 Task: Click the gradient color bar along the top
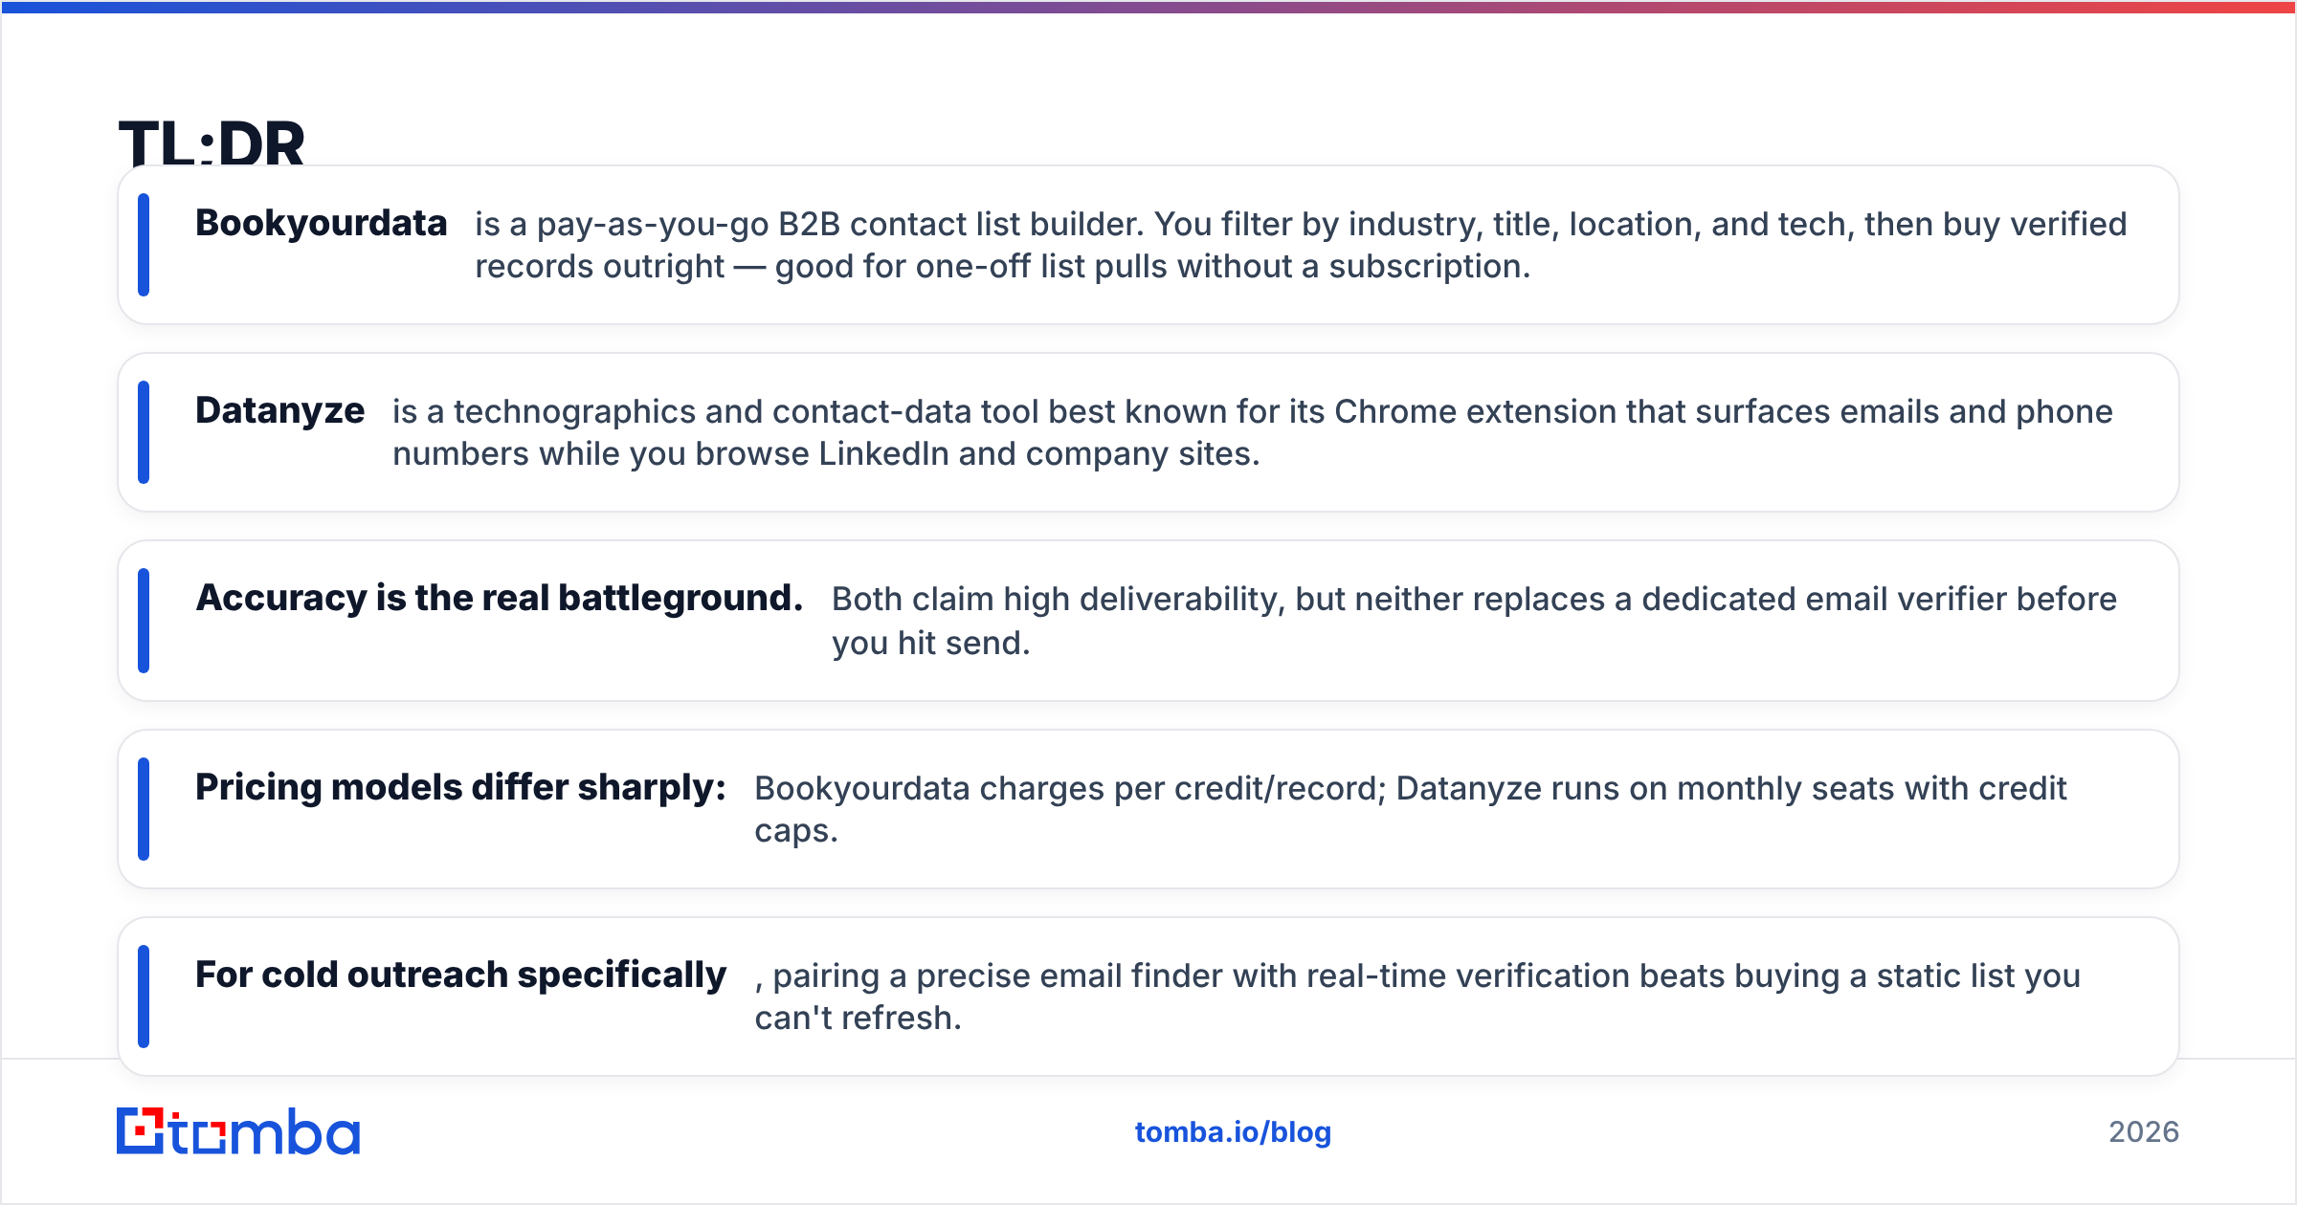tap(1148, 7)
